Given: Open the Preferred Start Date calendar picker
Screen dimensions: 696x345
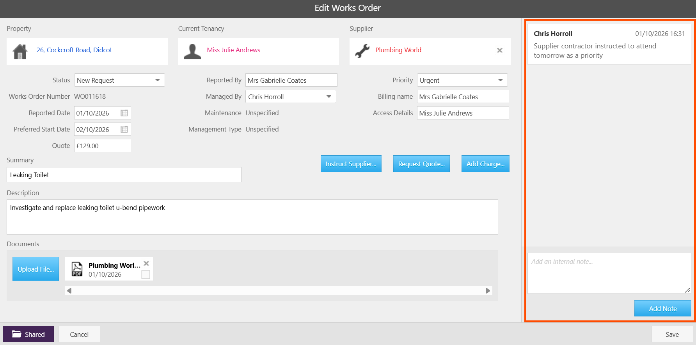Looking at the screenshot, I should (124, 130).
